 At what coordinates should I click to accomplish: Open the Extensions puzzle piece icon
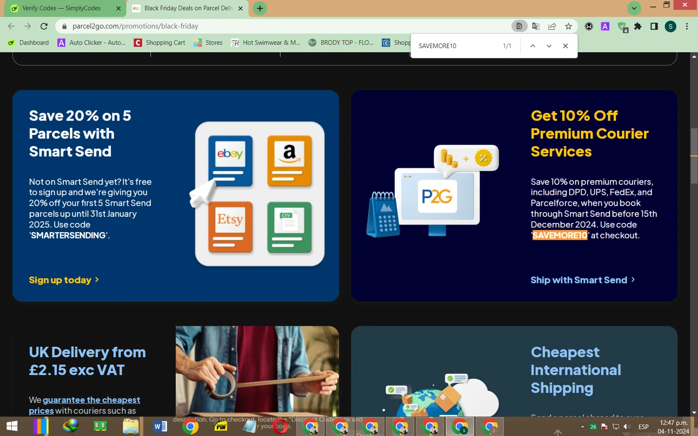point(638,27)
